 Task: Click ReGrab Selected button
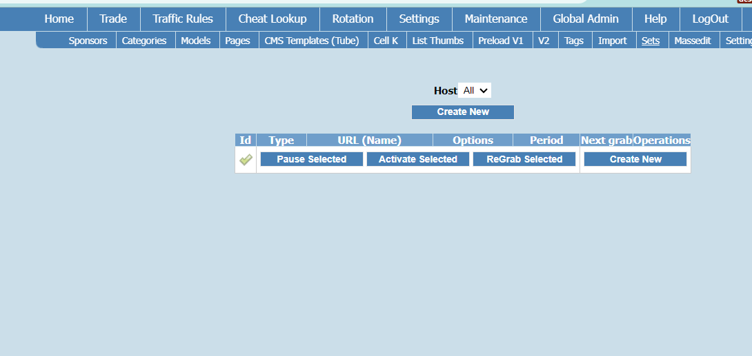click(524, 159)
